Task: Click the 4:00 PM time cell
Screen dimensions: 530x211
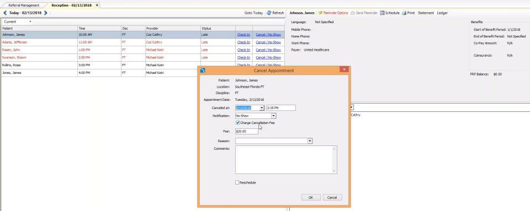Action: point(99,73)
